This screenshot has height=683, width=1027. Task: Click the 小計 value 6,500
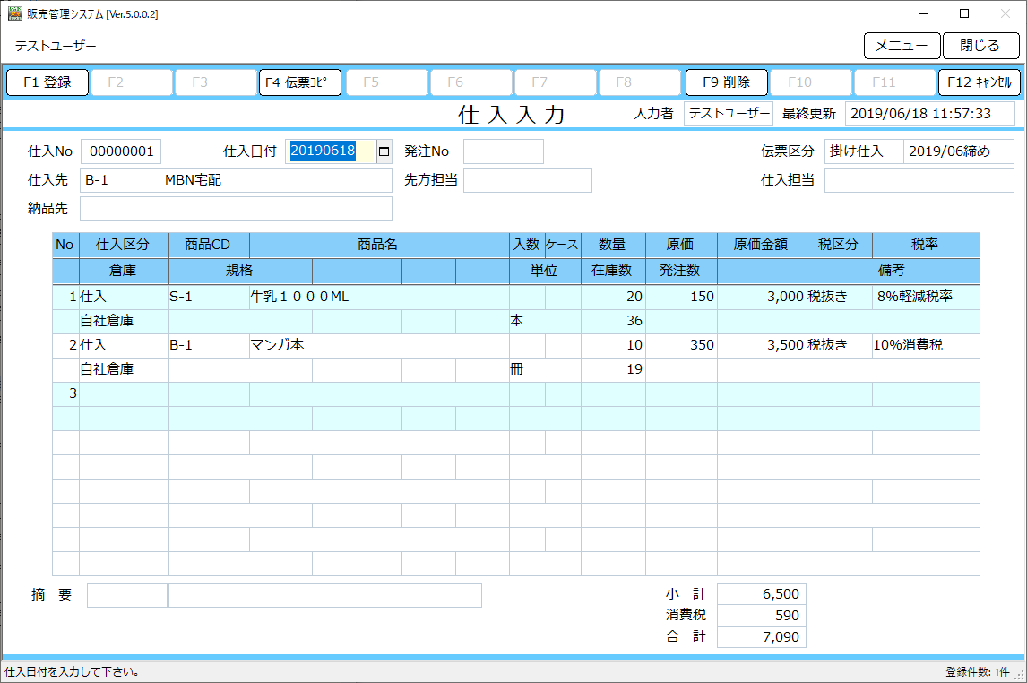(762, 594)
